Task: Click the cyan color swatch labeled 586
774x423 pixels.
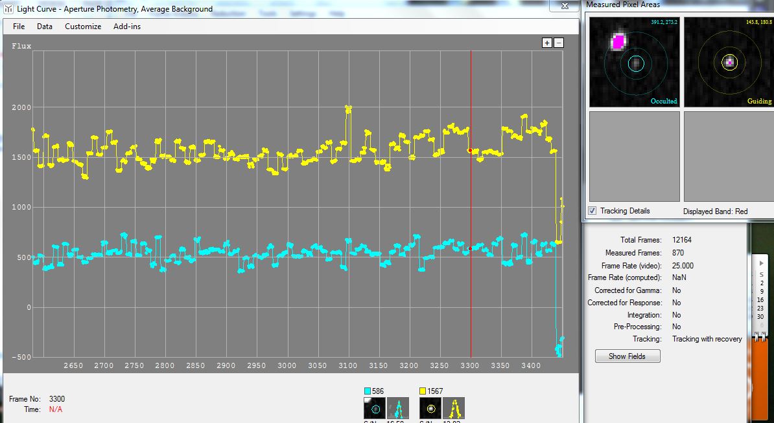Action: 368,391
